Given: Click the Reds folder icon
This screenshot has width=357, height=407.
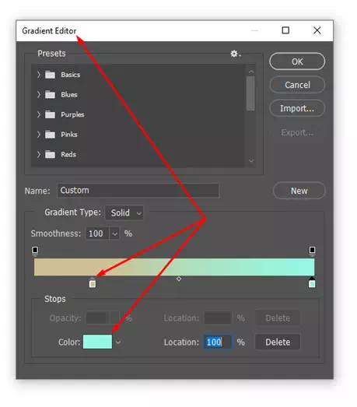Looking at the screenshot, I should coord(50,154).
